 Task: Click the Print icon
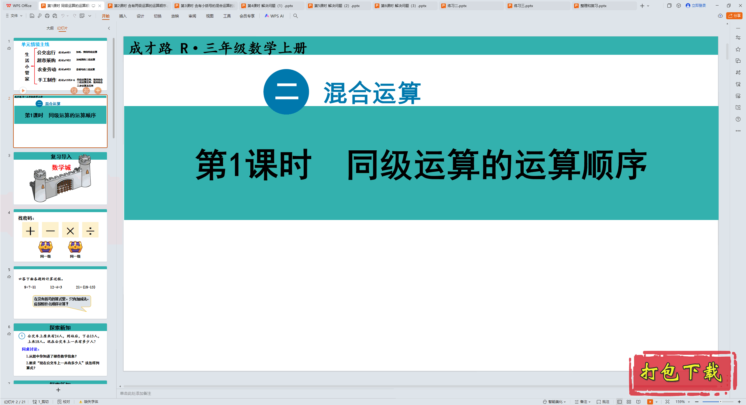tap(47, 16)
